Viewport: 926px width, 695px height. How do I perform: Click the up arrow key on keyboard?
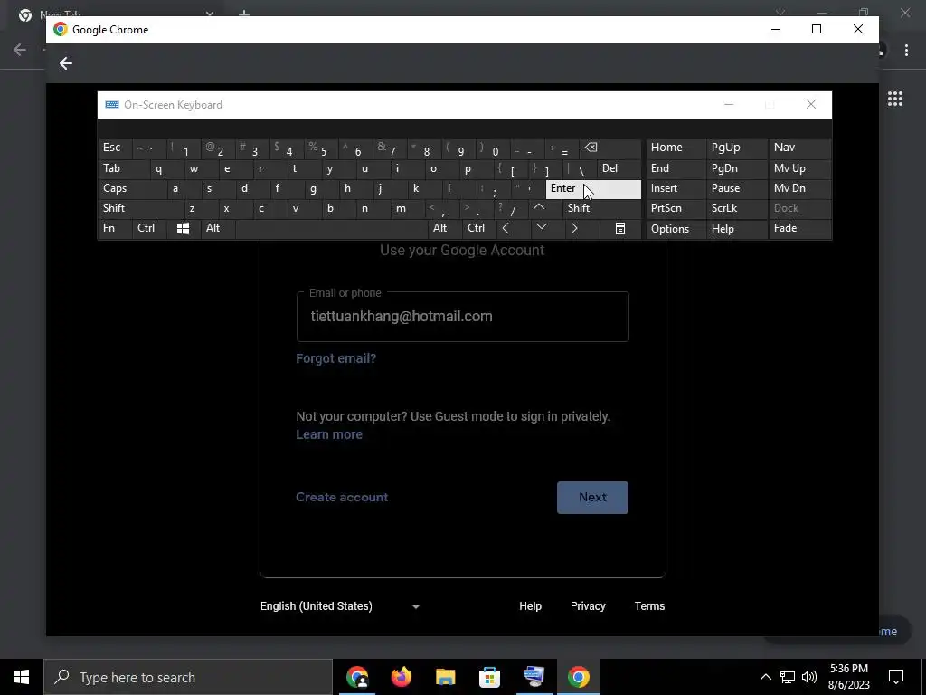(539, 208)
